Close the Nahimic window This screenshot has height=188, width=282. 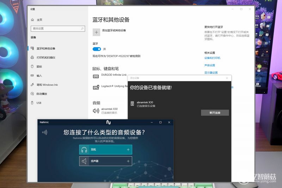click(x=169, y=122)
